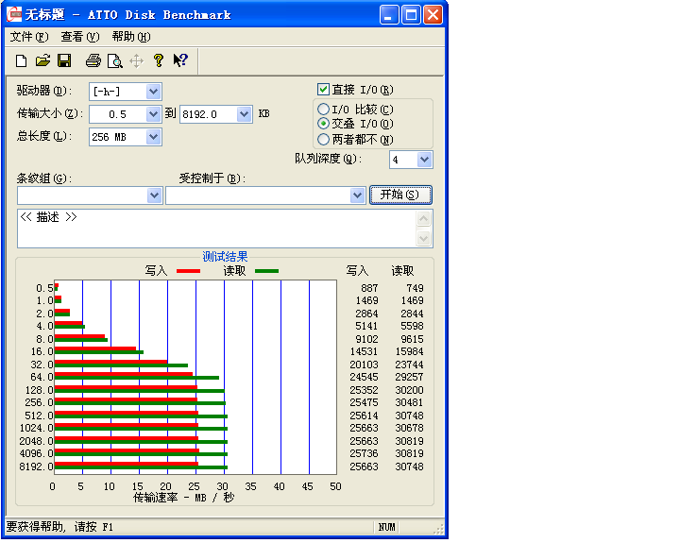Select the I/O 比较 radio option

[x=324, y=110]
